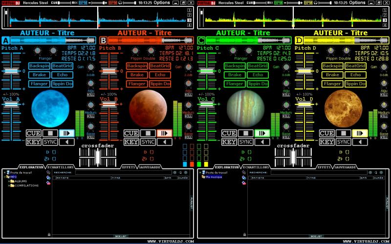Click first round icon after search field, A/B window
Viewport: 391px width, 244px height.
(174, 172)
